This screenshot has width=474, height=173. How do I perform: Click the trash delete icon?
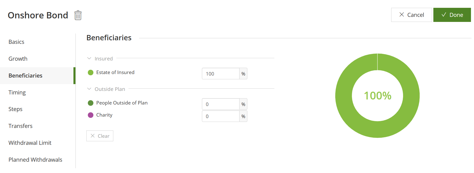(x=78, y=15)
